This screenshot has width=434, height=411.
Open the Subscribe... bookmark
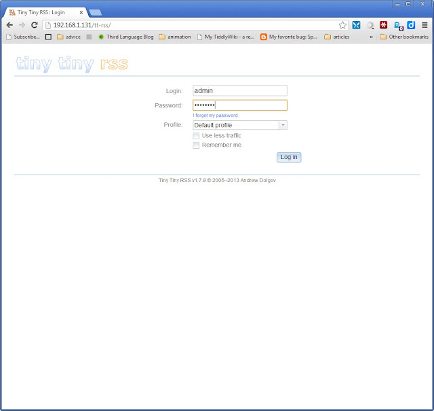[x=23, y=37]
